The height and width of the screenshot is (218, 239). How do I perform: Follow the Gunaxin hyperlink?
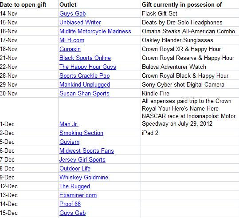tap(70, 49)
